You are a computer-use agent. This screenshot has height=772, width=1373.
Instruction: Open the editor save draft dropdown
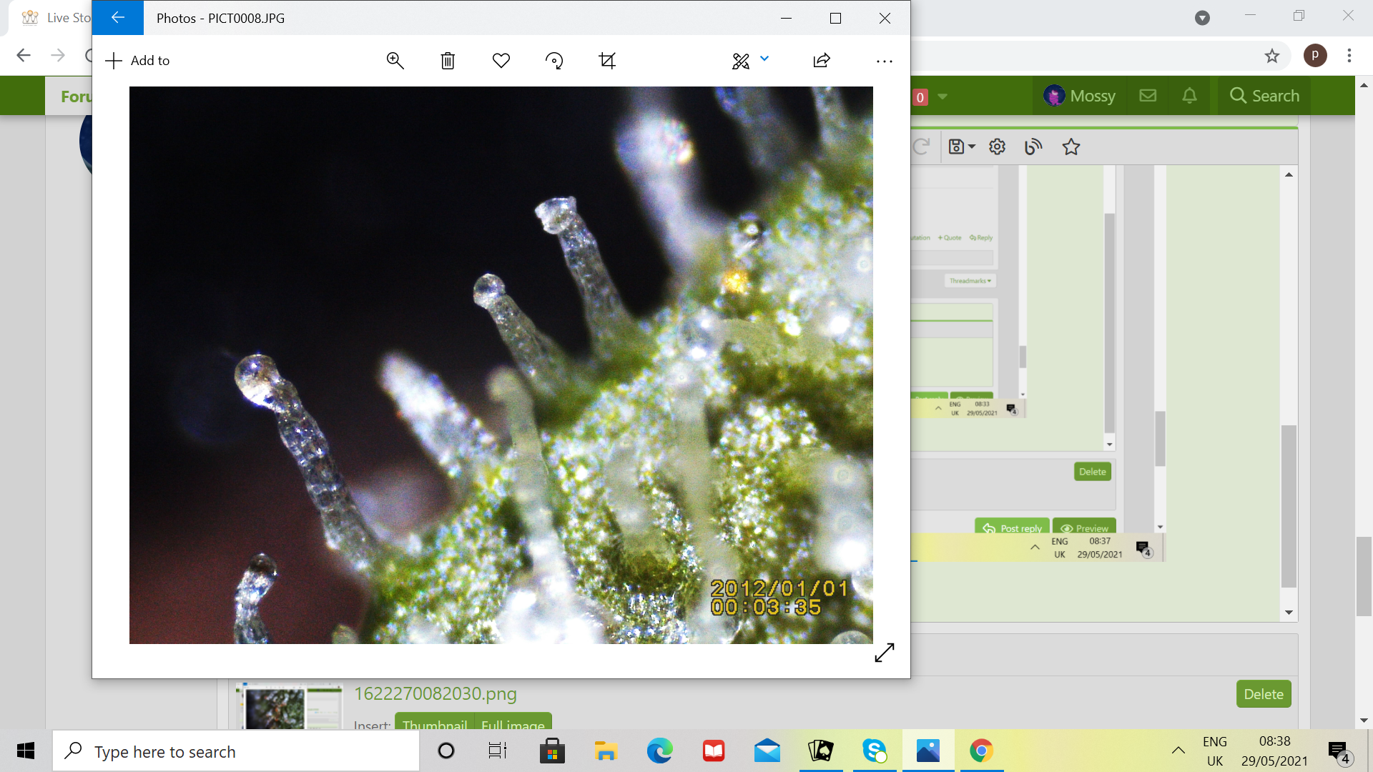click(962, 147)
